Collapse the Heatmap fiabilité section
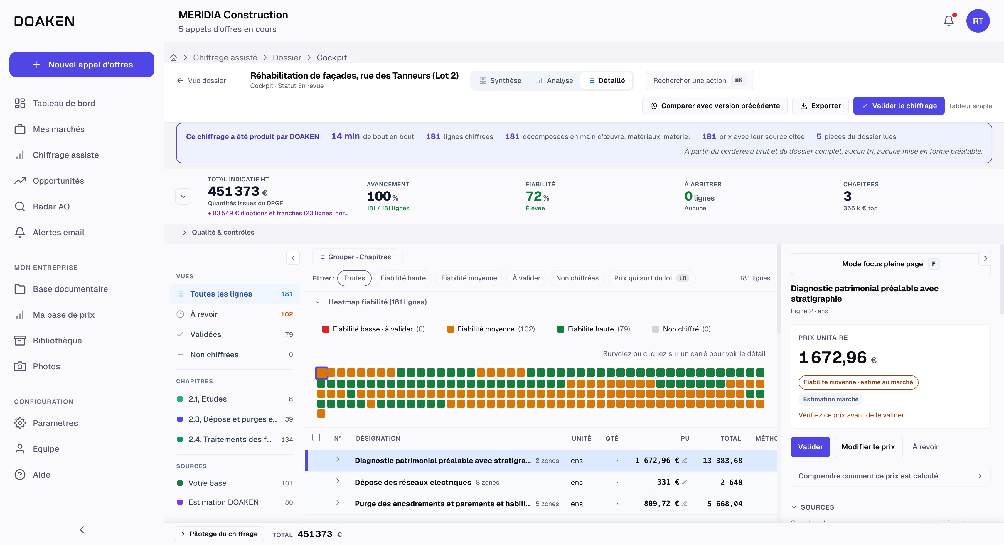1004x545 pixels. [x=318, y=302]
